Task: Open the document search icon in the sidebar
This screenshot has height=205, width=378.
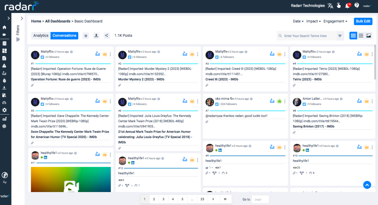Action: [x=4, y=95]
